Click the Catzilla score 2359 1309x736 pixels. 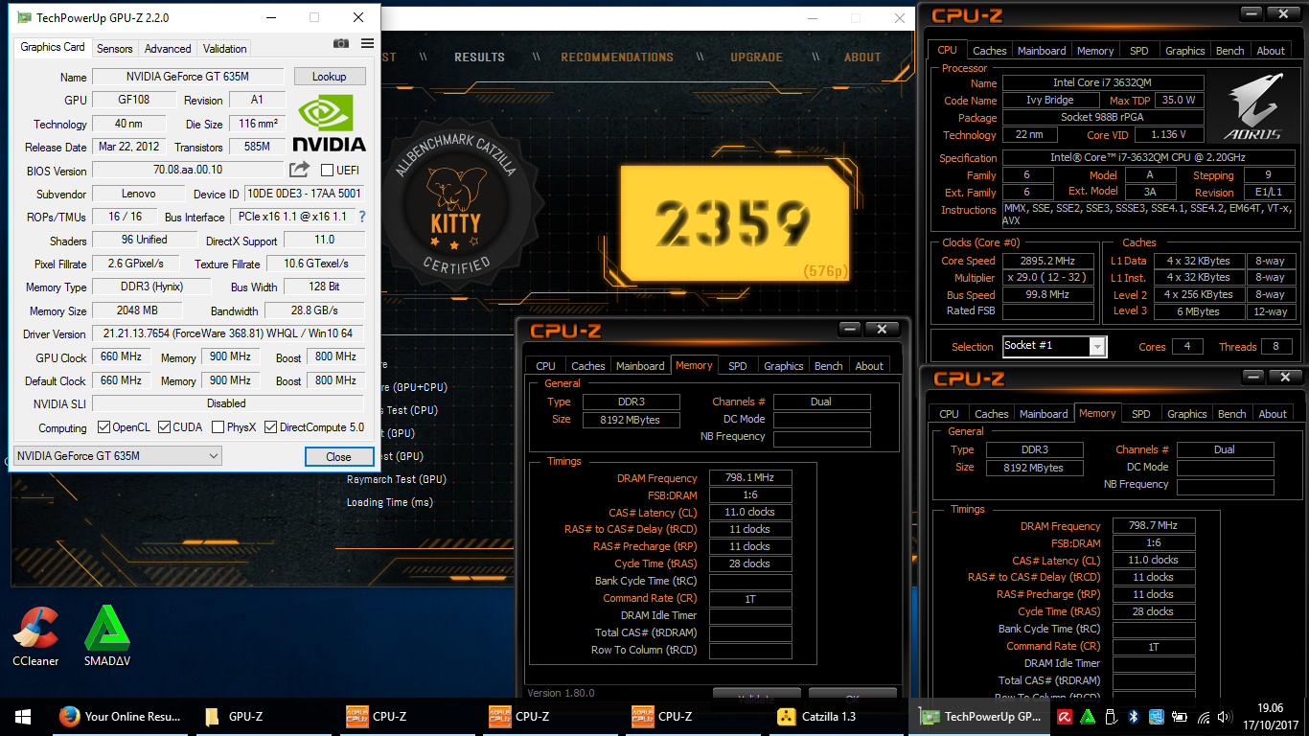[733, 226]
